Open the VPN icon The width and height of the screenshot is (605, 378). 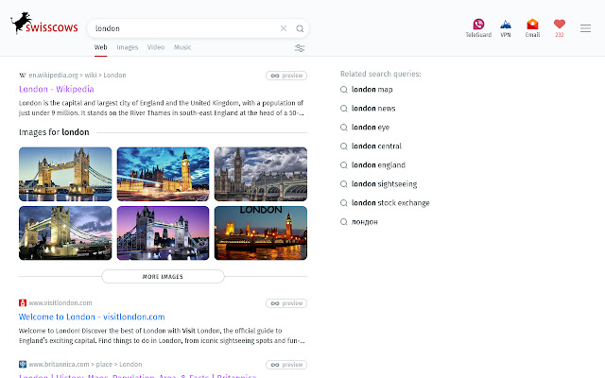click(x=506, y=27)
